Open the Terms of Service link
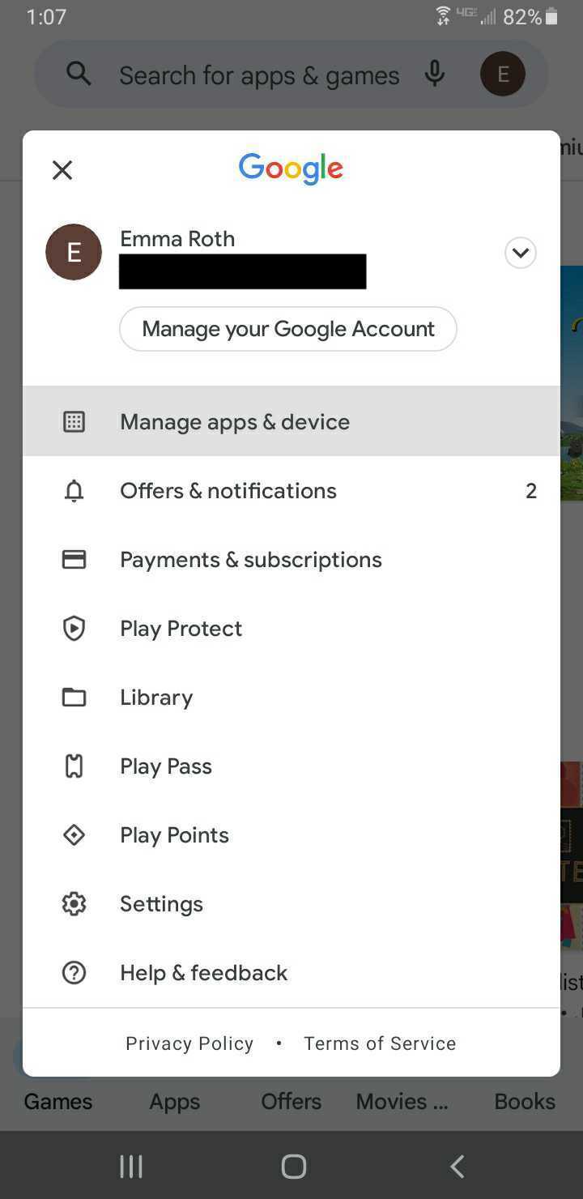The height and width of the screenshot is (1199, 583). [x=380, y=1043]
